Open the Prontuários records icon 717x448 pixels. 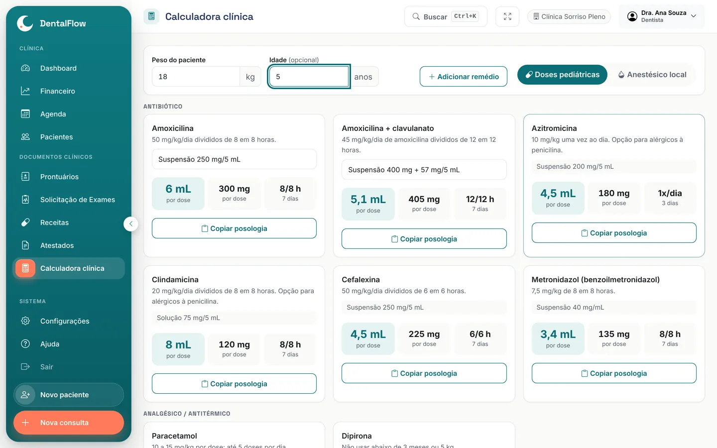[25, 177]
